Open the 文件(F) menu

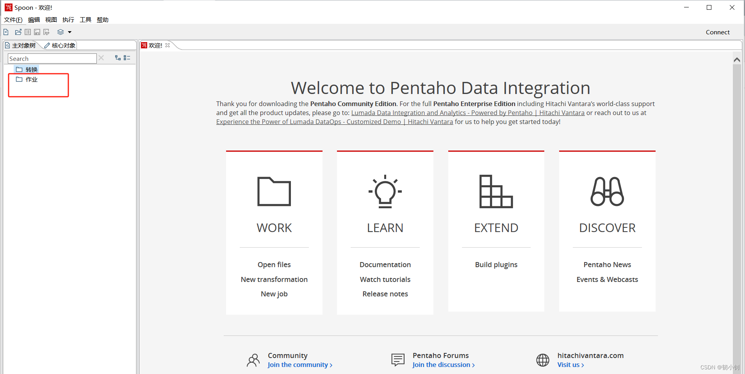click(x=13, y=19)
